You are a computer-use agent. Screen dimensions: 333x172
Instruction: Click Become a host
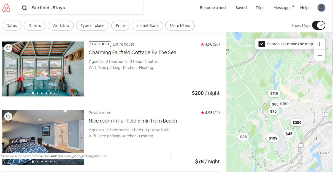[x=213, y=8]
